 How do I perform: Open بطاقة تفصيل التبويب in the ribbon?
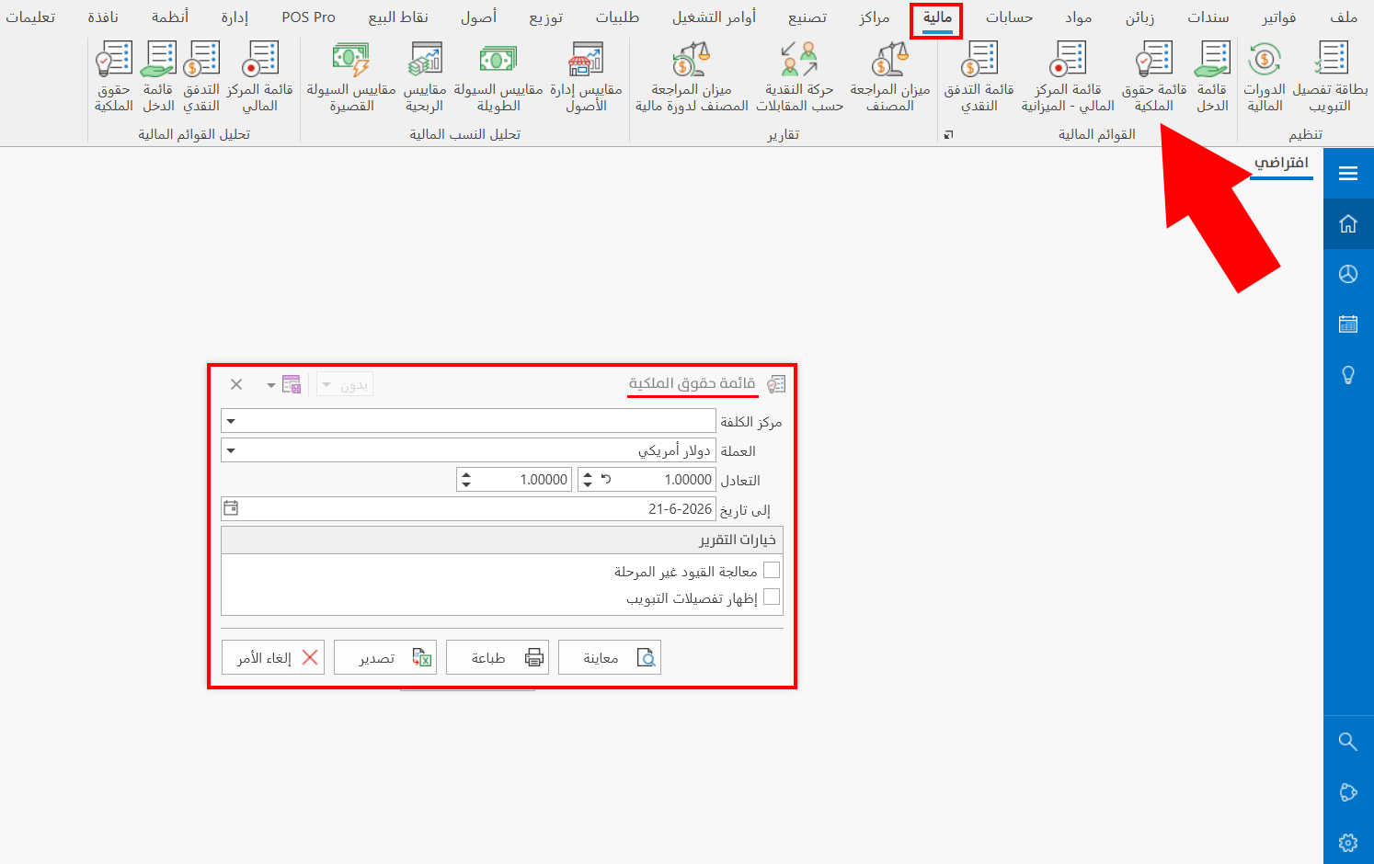(1330, 77)
